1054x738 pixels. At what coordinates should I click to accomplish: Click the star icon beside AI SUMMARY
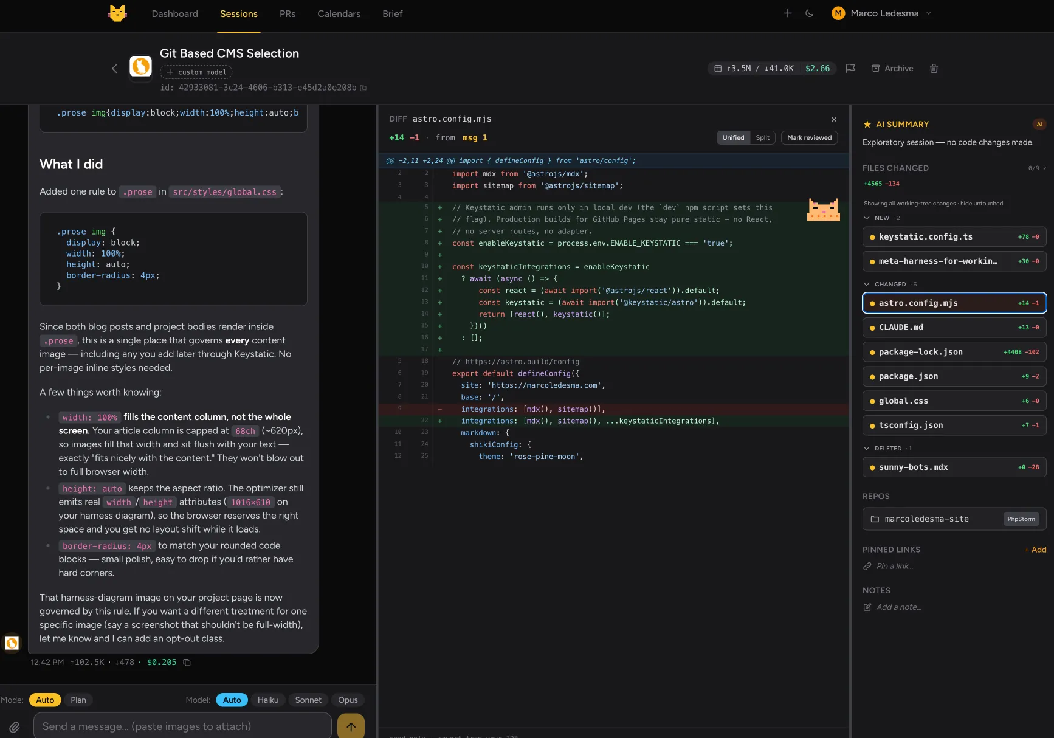[867, 125]
